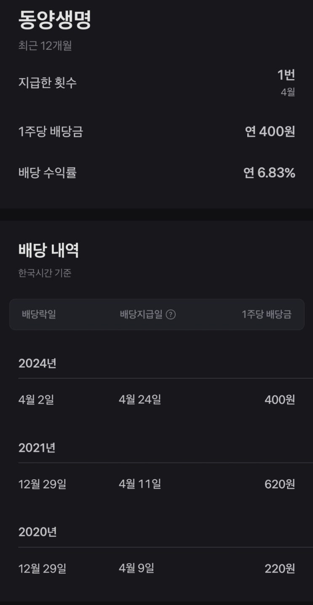Open the 4월 2일 ex-dividend row
This screenshot has width=313, height=605.
point(36,400)
